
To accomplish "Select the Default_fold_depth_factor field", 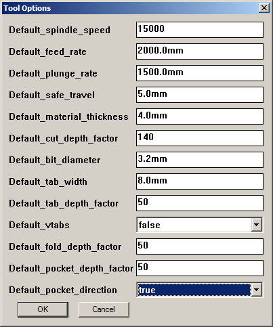I will [x=200, y=246].
